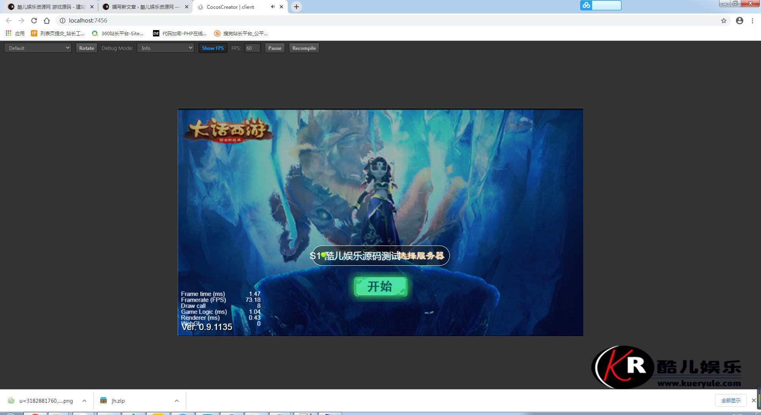Image resolution: width=761 pixels, height=415 pixels.
Task: Open the downloaded png file
Action: [x=46, y=401]
